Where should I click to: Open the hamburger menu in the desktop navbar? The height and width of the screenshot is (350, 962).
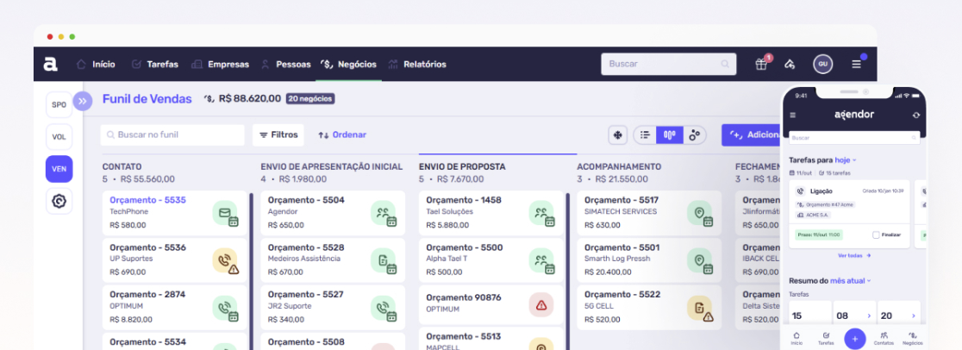[856, 64]
